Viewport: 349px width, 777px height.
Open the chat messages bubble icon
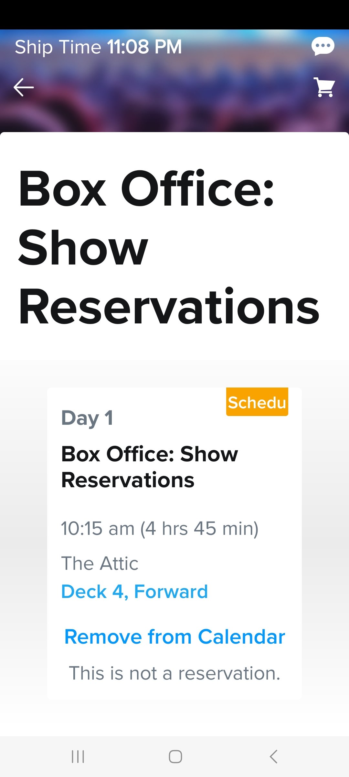pos(323,47)
